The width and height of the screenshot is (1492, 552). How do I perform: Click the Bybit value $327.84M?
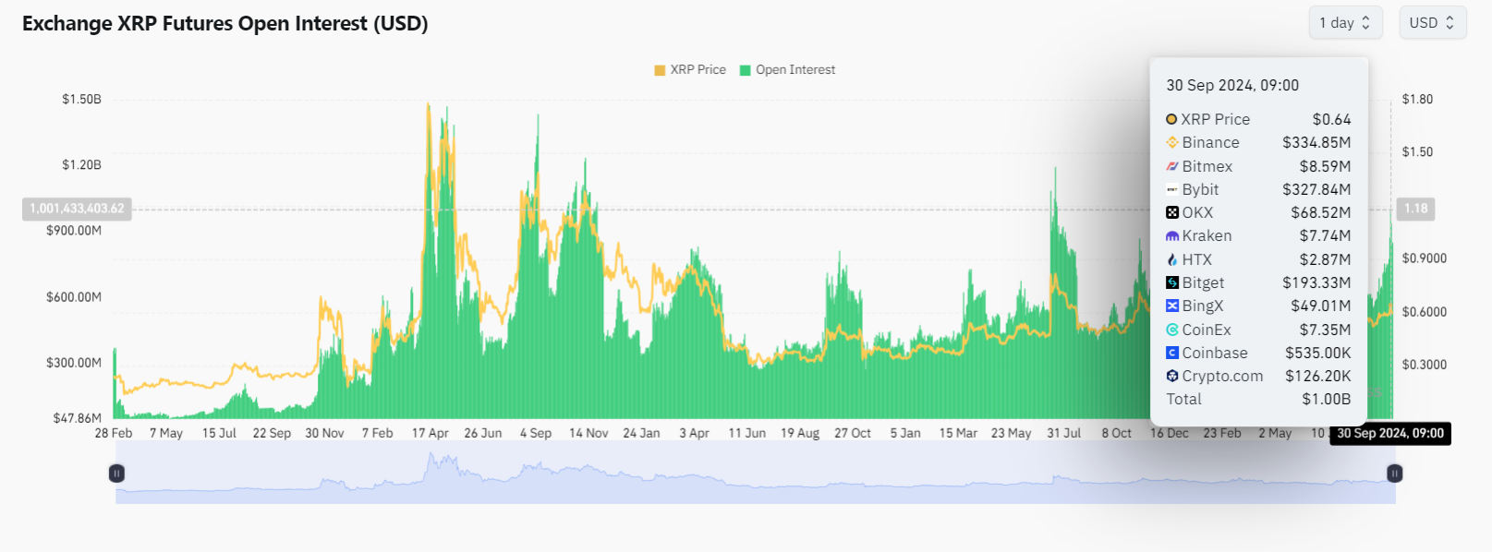coord(1316,189)
